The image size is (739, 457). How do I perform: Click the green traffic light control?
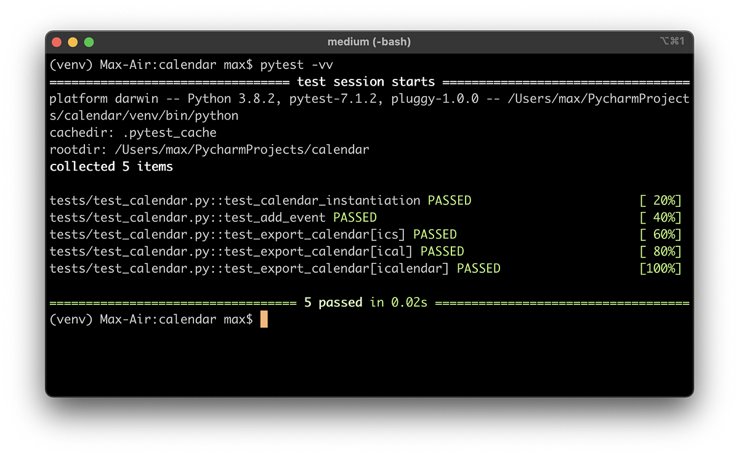click(89, 42)
